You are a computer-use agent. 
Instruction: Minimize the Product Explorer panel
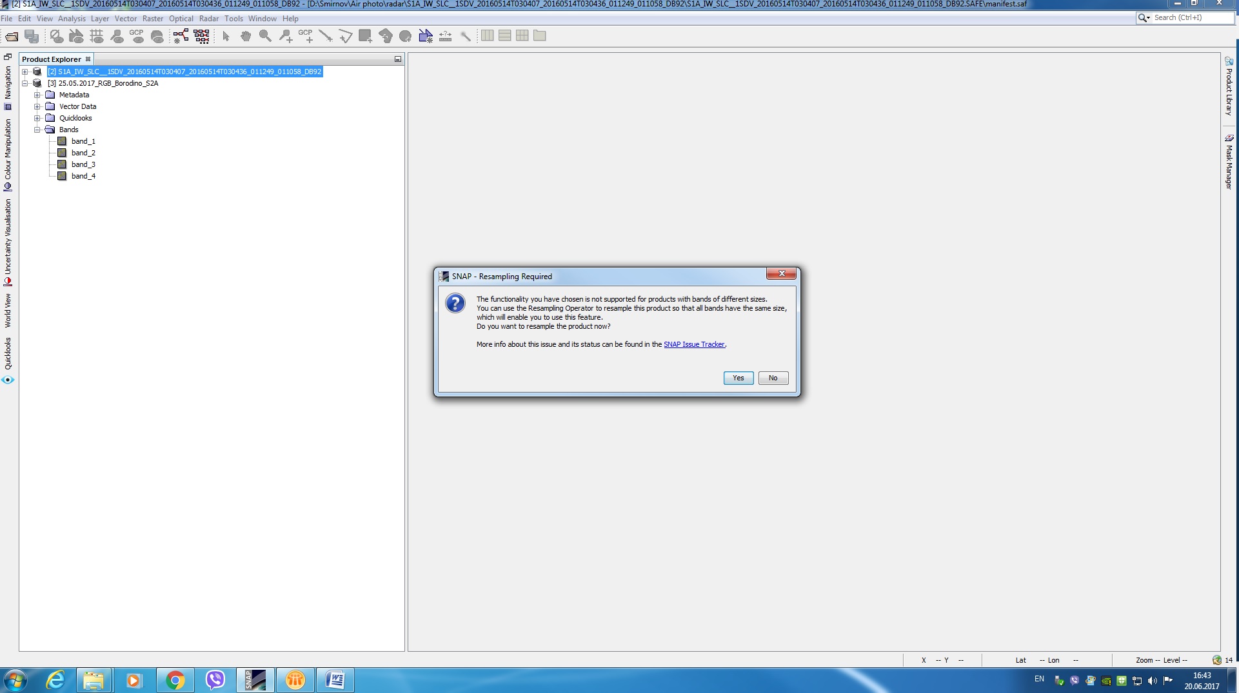(398, 59)
